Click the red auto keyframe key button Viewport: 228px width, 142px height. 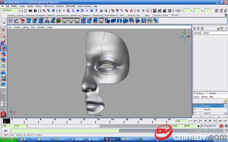(222, 126)
